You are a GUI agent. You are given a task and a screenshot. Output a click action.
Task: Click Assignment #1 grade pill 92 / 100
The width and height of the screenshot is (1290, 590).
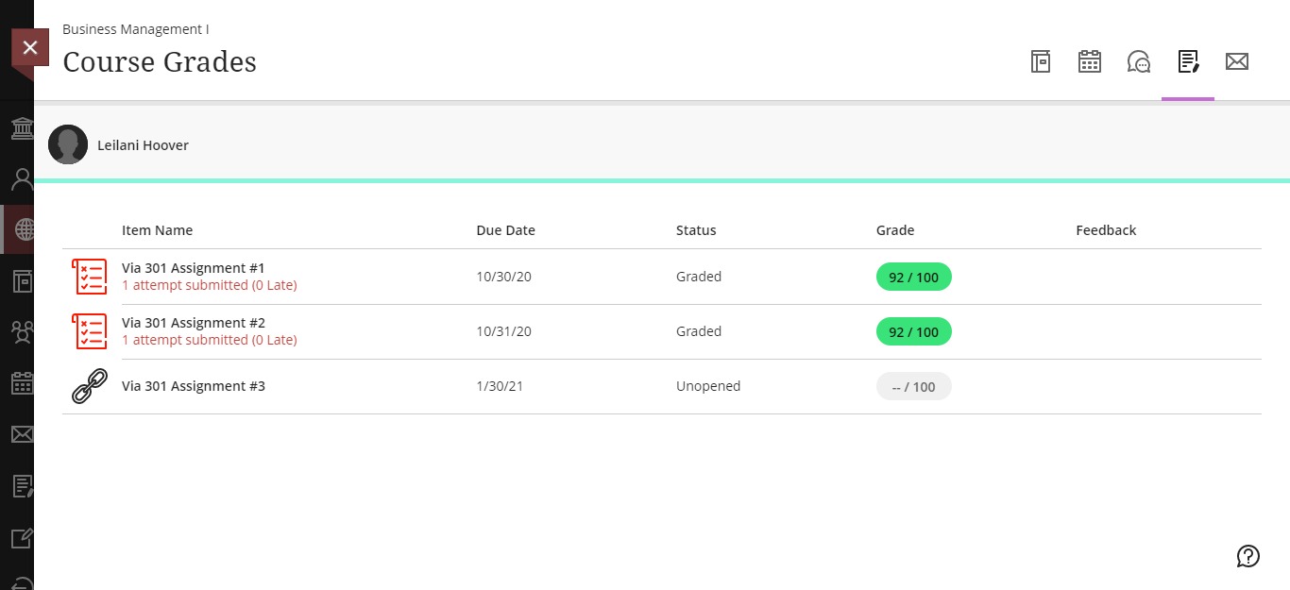coord(913,277)
